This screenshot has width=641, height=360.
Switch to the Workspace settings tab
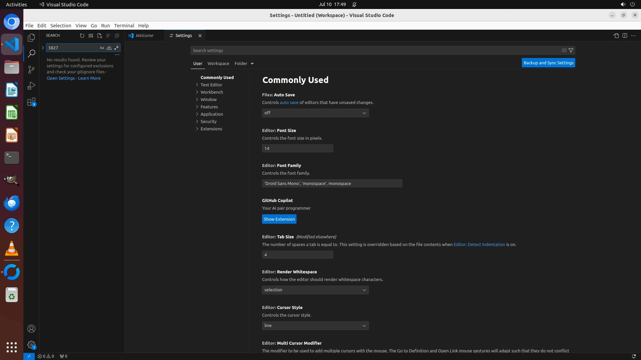pyautogui.click(x=218, y=63)
